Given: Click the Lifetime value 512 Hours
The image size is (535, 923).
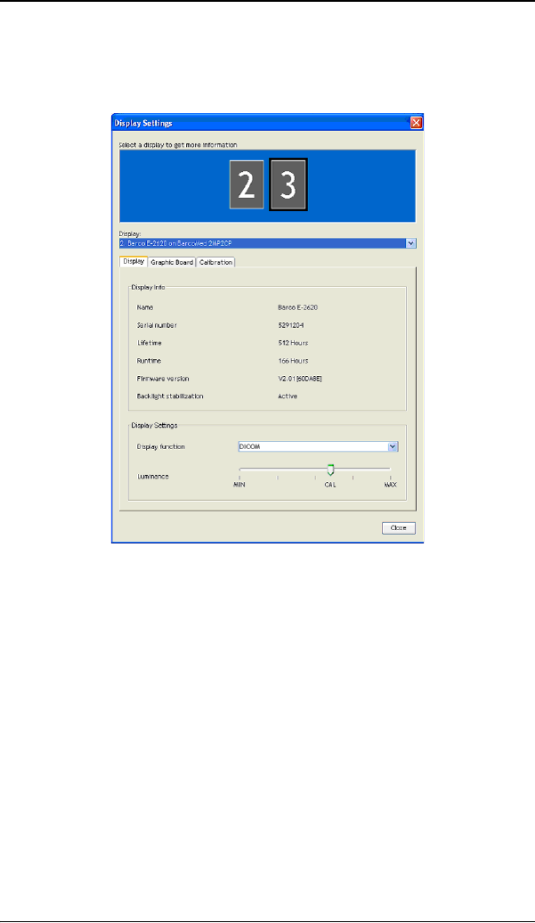Looking at the screenshot, I should tap(294, 343).
